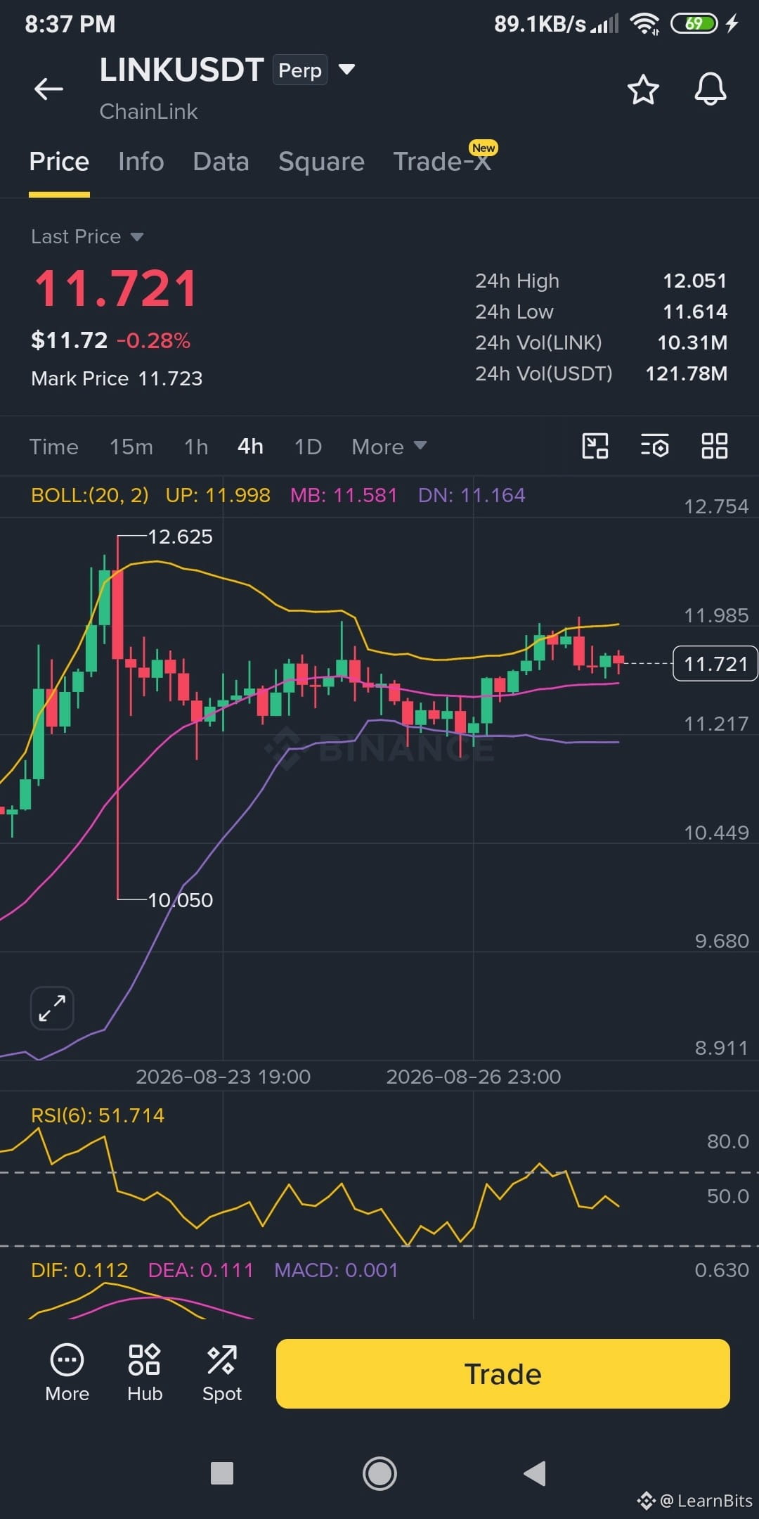Tap the current price tag 11.721 on axis
The image size is (759, 1519).
coord(715,663)
